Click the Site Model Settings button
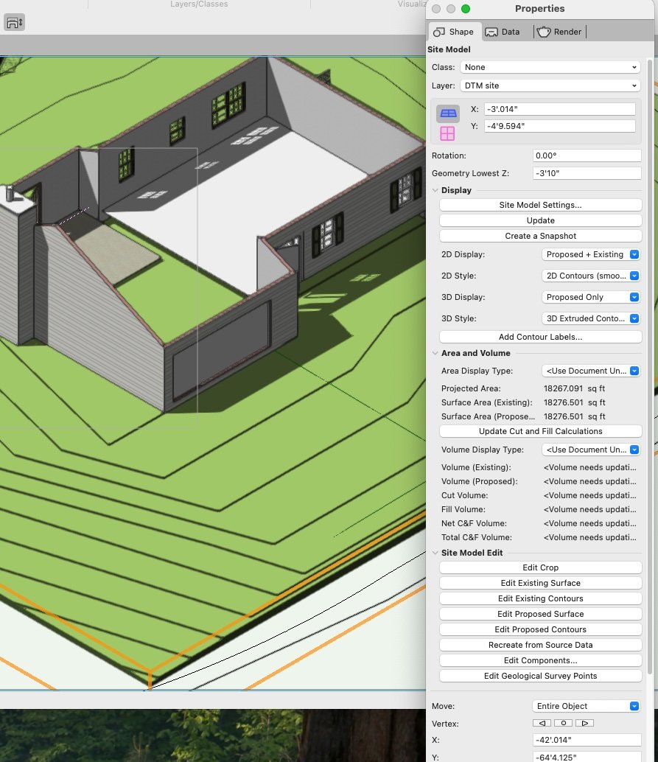Viewport: 658px width, 762px height. click(540, 205)
